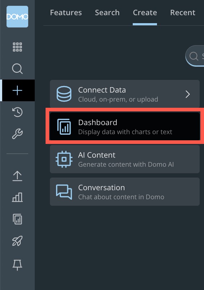Choose the Connect Data option
Viewport: 204px width, 290px height.
(x=125, y=94)
